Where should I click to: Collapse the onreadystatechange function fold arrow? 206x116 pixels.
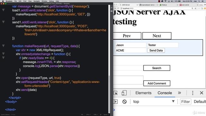point(4,54)
